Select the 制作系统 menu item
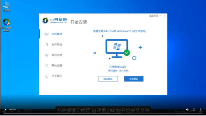This screenshot has height=116, width=206. click(x=57, y=45)
